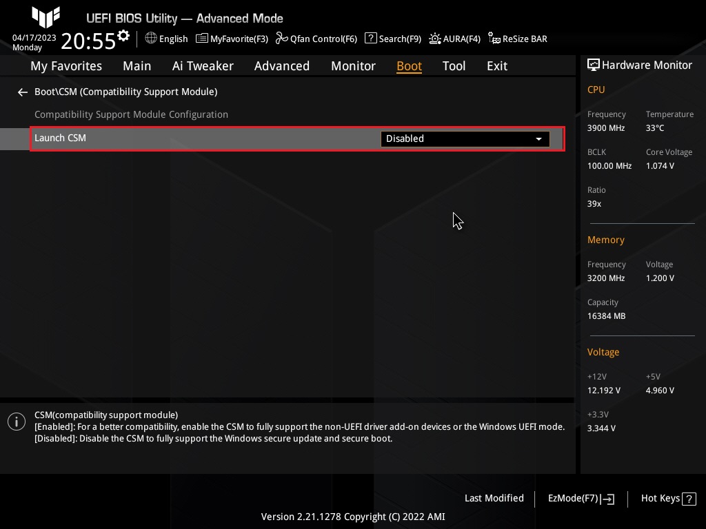706x529 pixels.
Task: Open the Advanced tab
Action: (x=282, y=66)
